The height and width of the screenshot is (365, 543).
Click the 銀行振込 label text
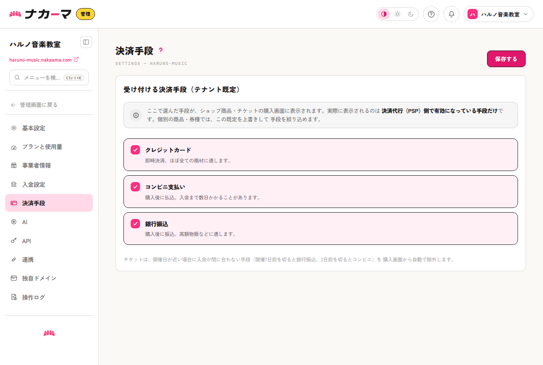pyautogui.click(x=157, y=224)
